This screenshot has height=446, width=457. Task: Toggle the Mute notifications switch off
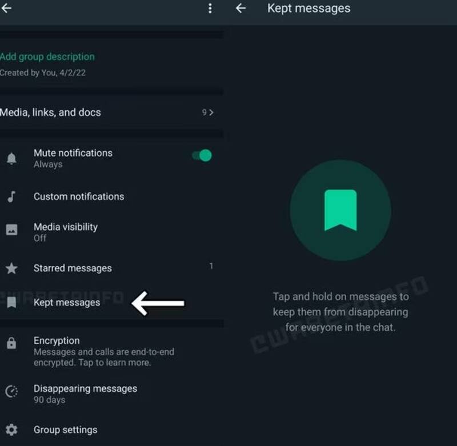tap(202, 155)
